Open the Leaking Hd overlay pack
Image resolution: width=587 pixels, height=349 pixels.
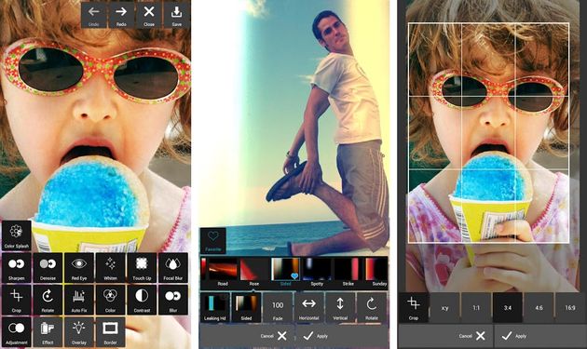(x=215, y=307)
